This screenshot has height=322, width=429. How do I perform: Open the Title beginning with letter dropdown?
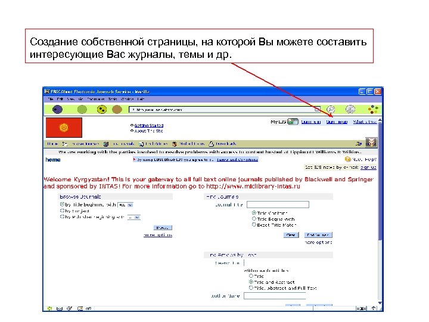125,205
